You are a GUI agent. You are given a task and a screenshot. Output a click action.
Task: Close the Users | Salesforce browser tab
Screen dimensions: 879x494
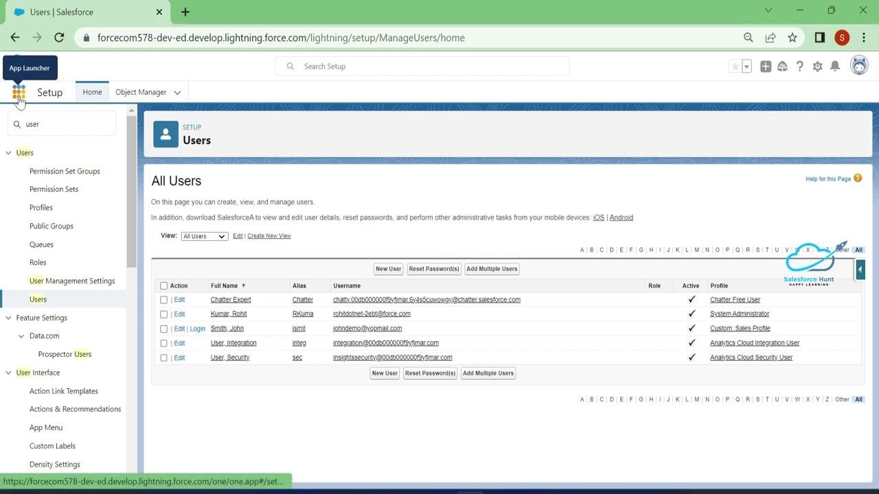coord(159,12)
